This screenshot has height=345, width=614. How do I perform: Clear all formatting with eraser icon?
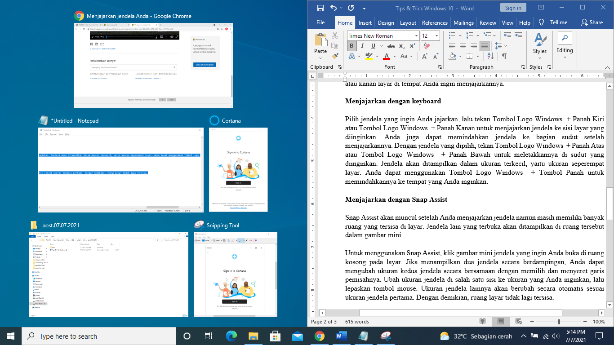pos(427,46)
